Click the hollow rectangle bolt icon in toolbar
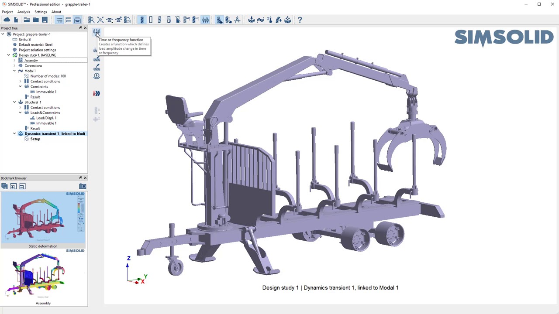This screenshot has height=314, width=559. coord(151,20)
